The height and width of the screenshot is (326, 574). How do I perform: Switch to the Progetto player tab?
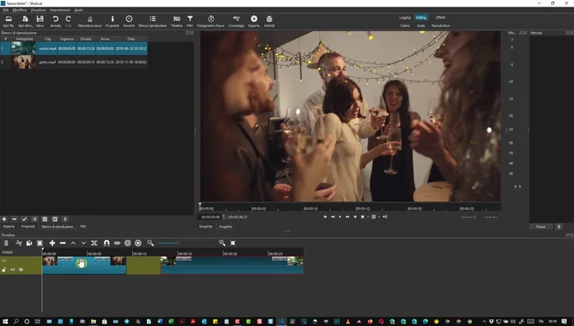click(x=226, y=227)
